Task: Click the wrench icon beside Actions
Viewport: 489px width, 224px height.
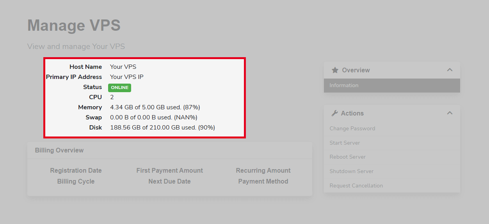Action: point(334,113)
